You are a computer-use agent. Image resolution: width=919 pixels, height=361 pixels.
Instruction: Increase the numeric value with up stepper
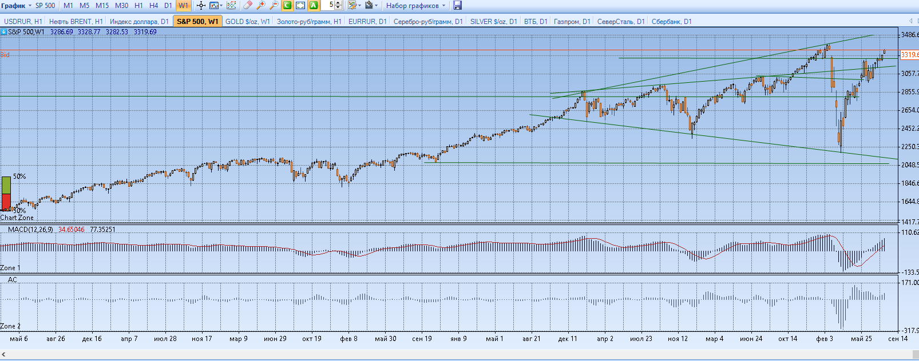click(x=339, y=3)
